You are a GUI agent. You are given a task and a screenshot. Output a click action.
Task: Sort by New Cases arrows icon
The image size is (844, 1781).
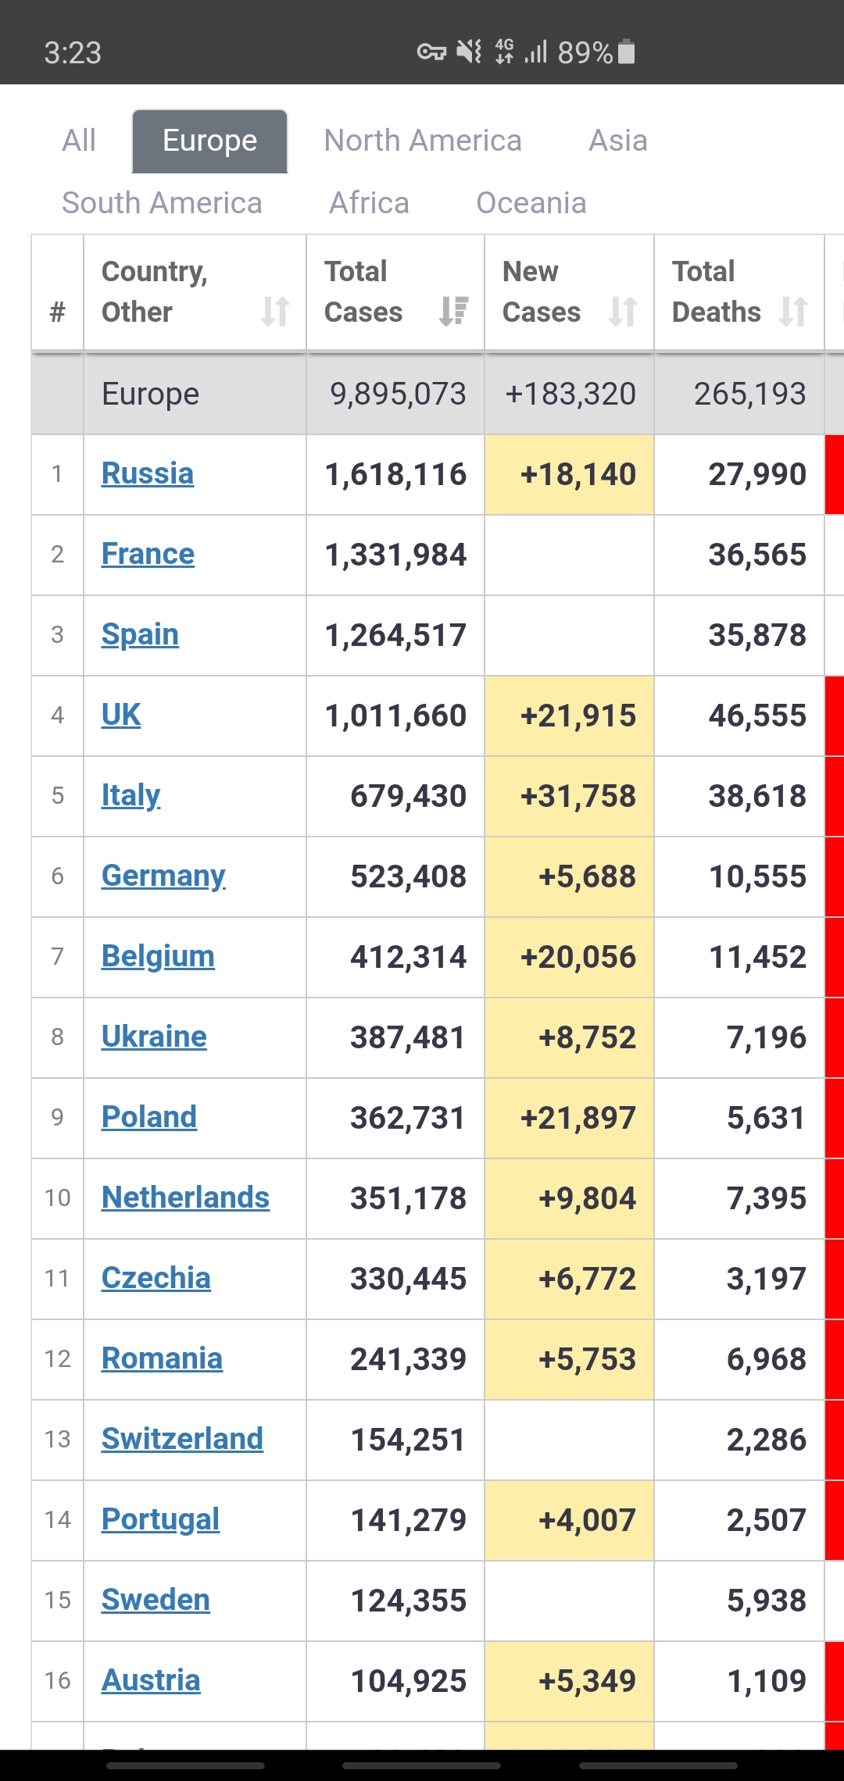pyautogui.click(x=623, y=312)
